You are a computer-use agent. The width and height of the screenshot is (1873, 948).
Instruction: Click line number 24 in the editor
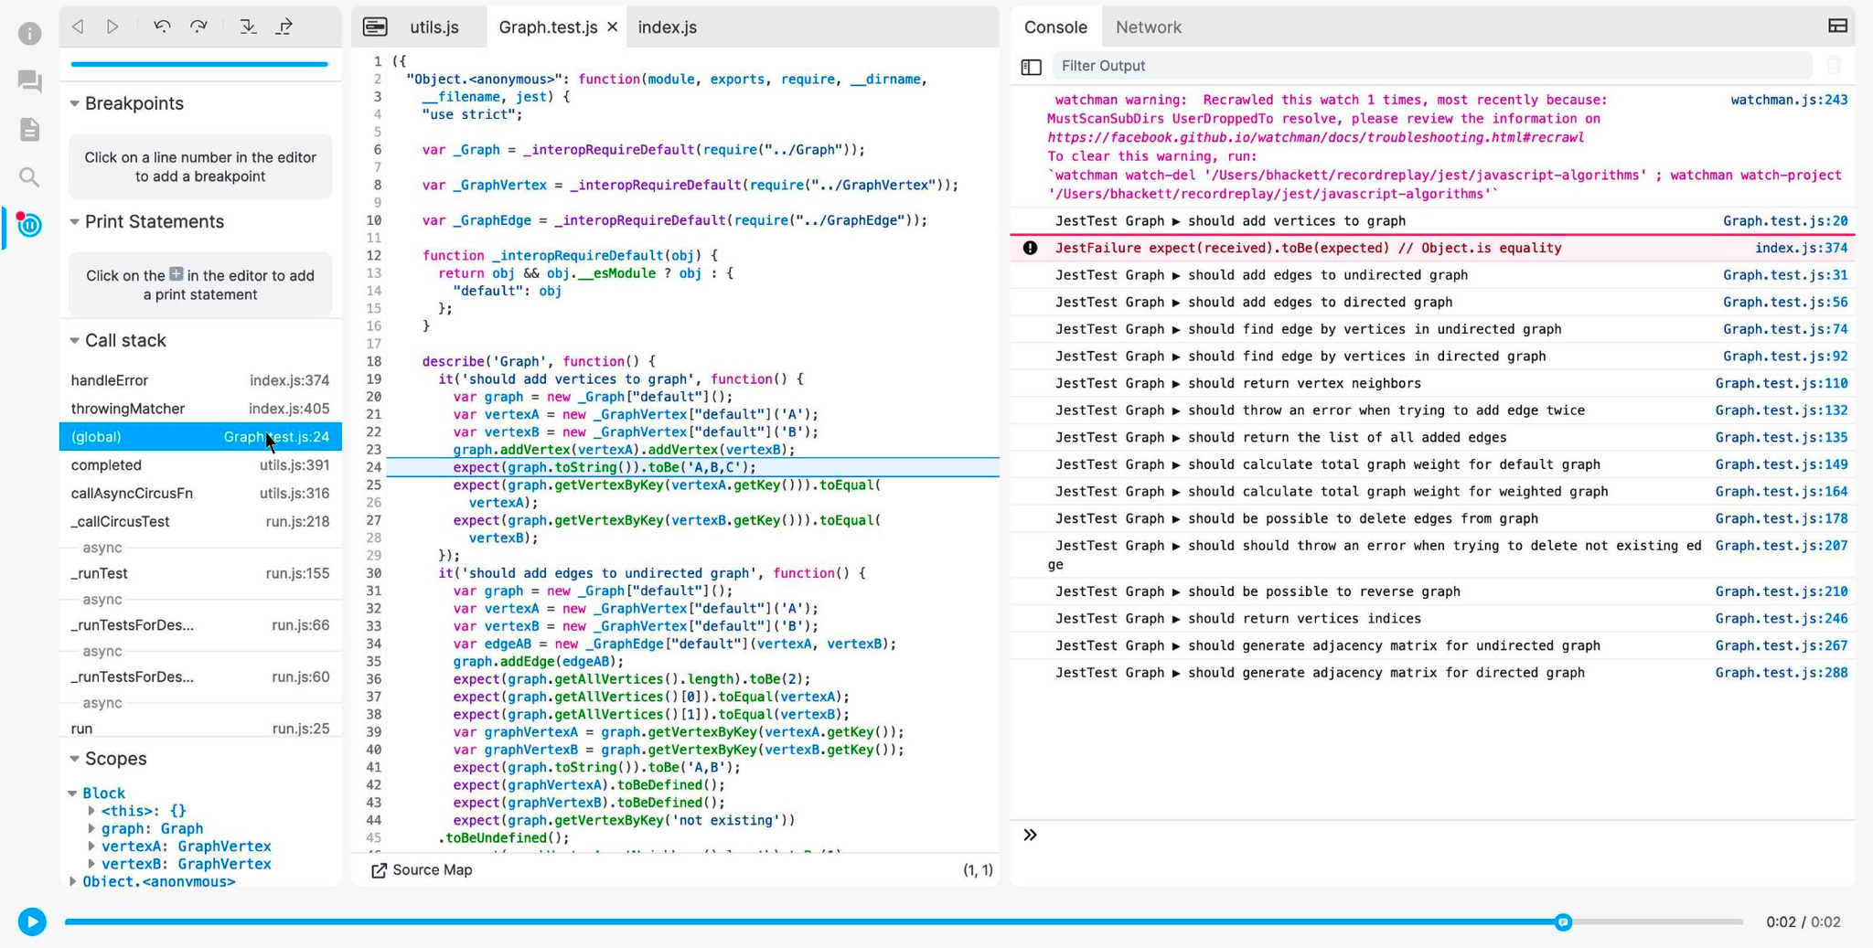coord(374,467)
